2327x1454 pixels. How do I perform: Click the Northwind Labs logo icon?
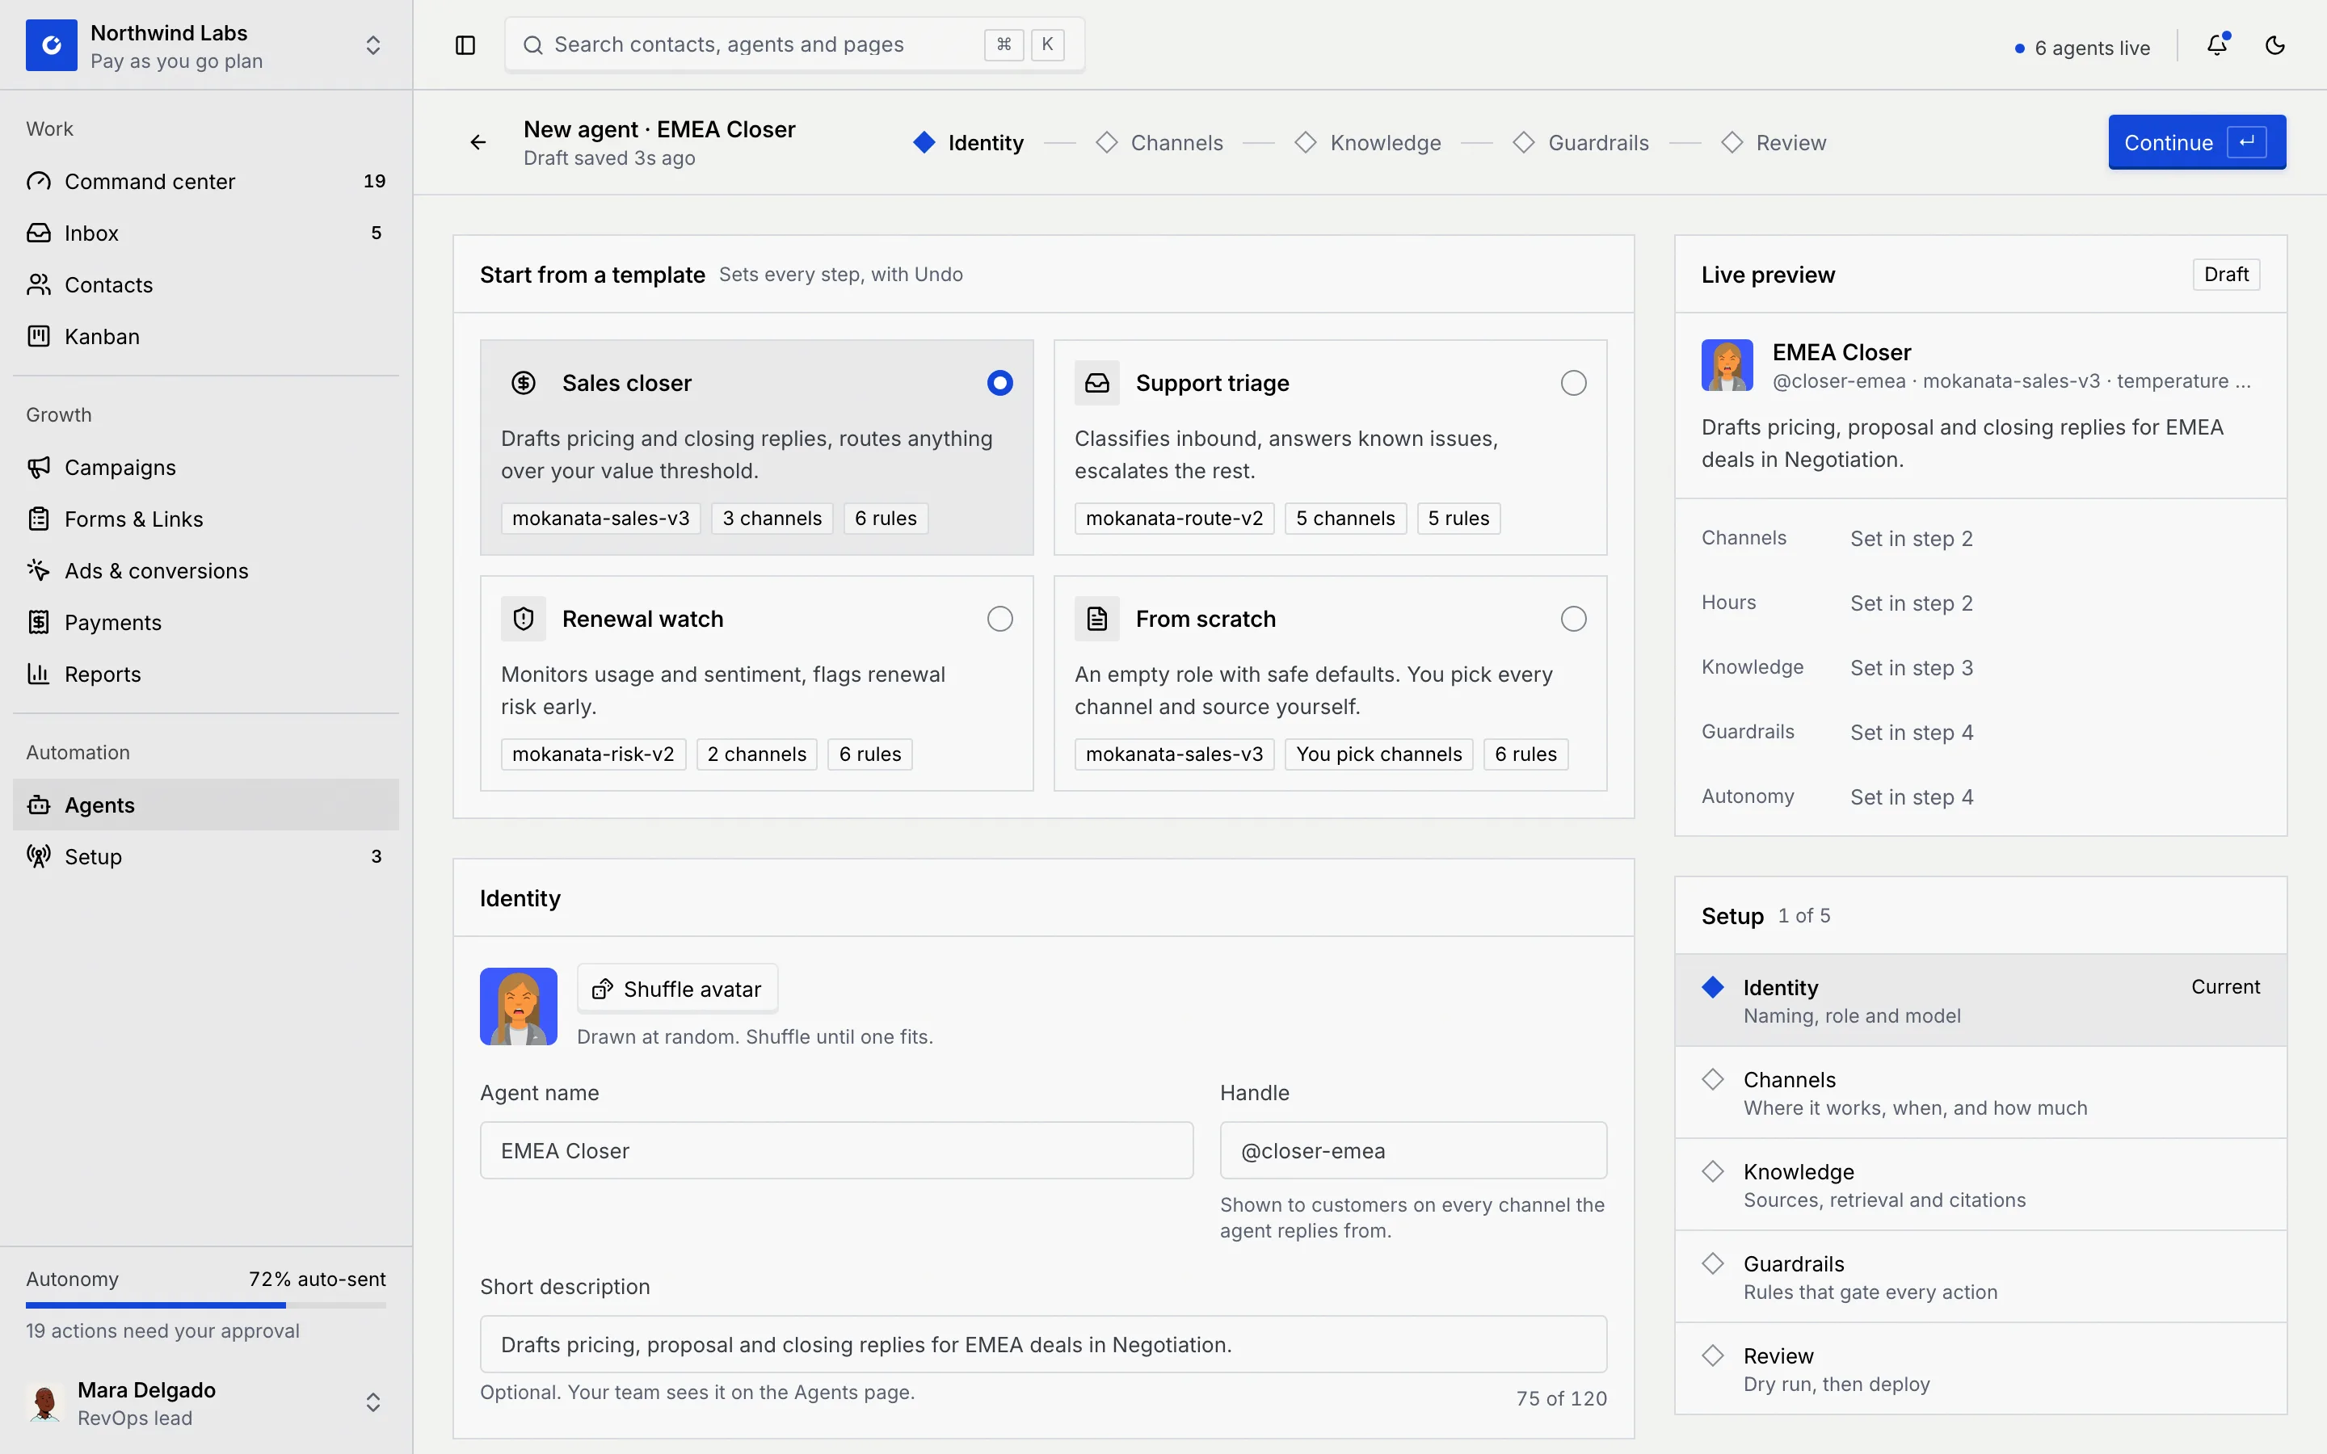pyautogui.click(x=51, y=45)
